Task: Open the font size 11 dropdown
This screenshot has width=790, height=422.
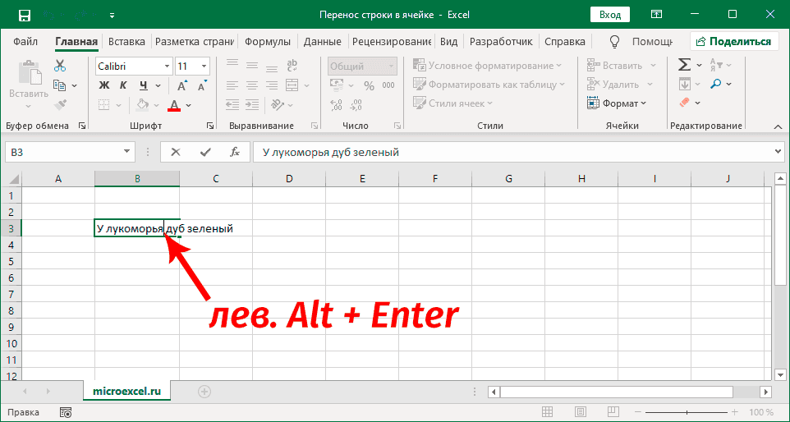Action: click(204, 66)
